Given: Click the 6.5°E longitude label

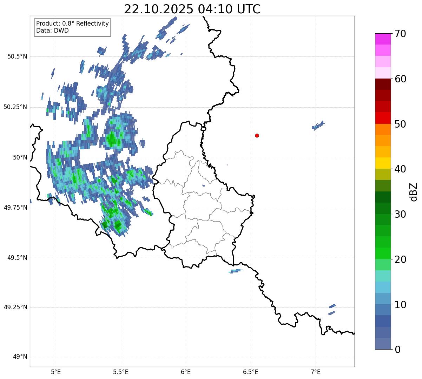Looking at the screenshot, I should click(x=251, y=372).
